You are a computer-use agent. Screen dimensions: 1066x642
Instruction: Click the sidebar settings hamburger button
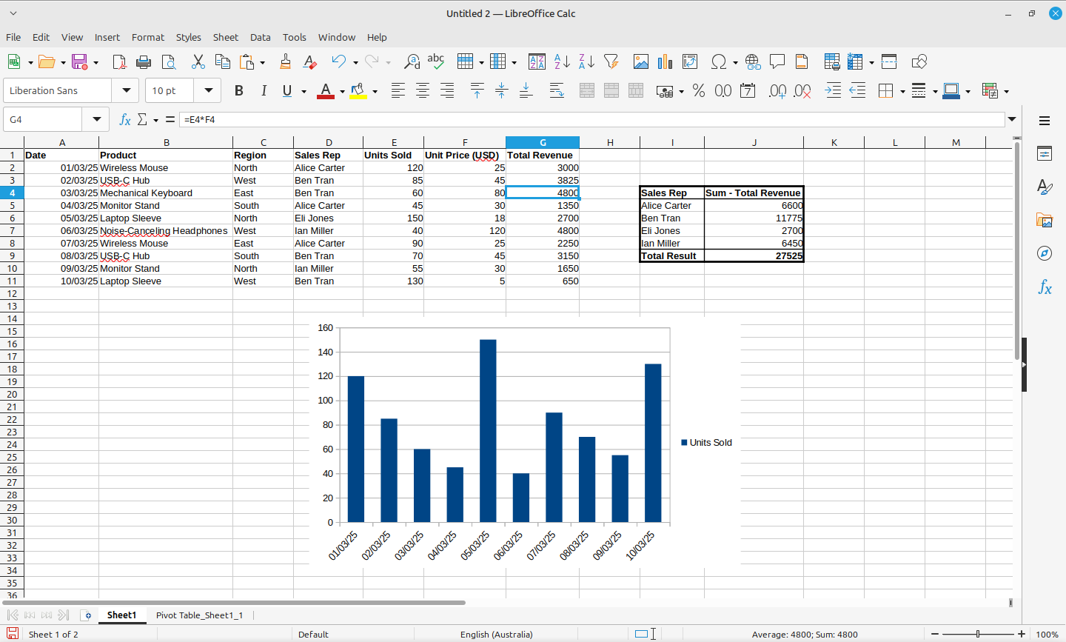click(x=1045, y=121)
